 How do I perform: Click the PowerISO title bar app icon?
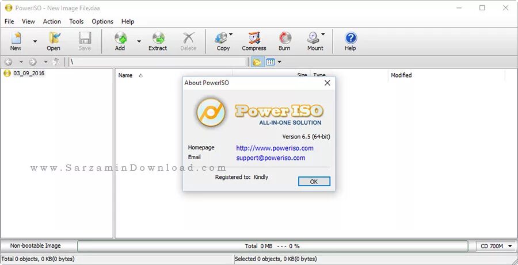pos(9,8)
